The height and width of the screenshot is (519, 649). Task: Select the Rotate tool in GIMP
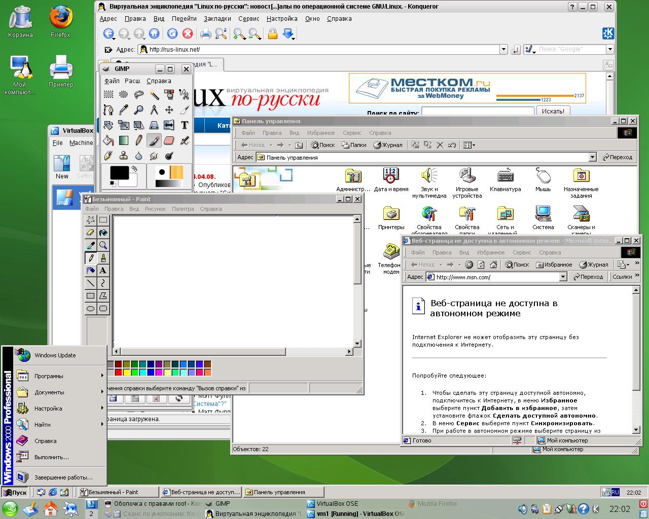[x=109, y=125]
